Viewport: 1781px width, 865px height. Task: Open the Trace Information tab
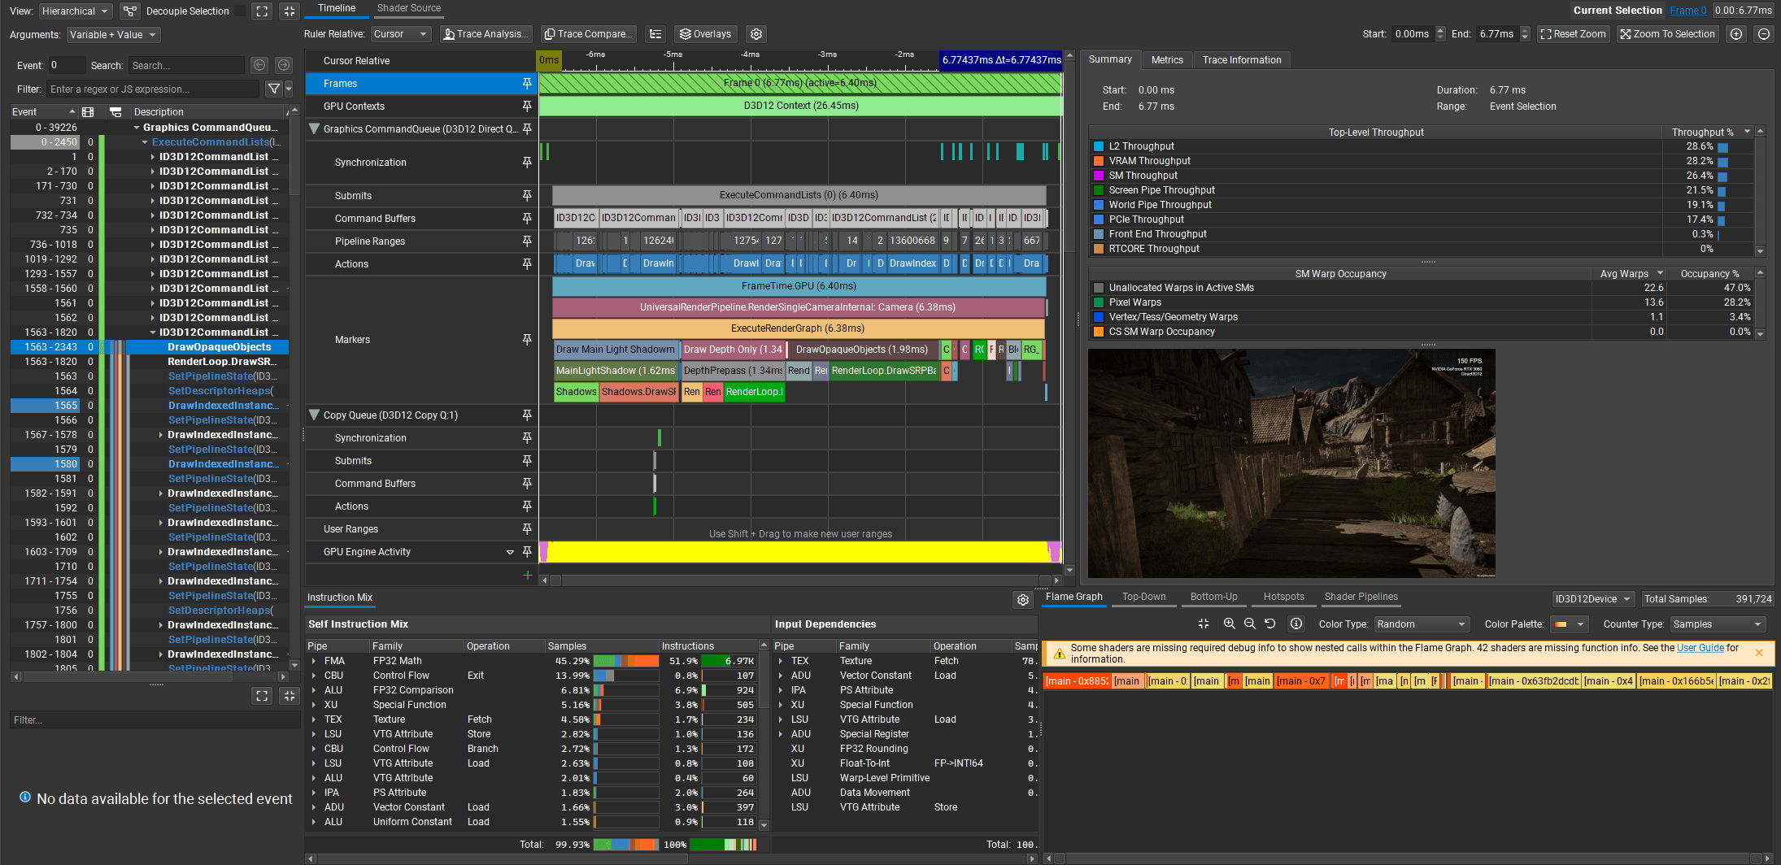1241,60
